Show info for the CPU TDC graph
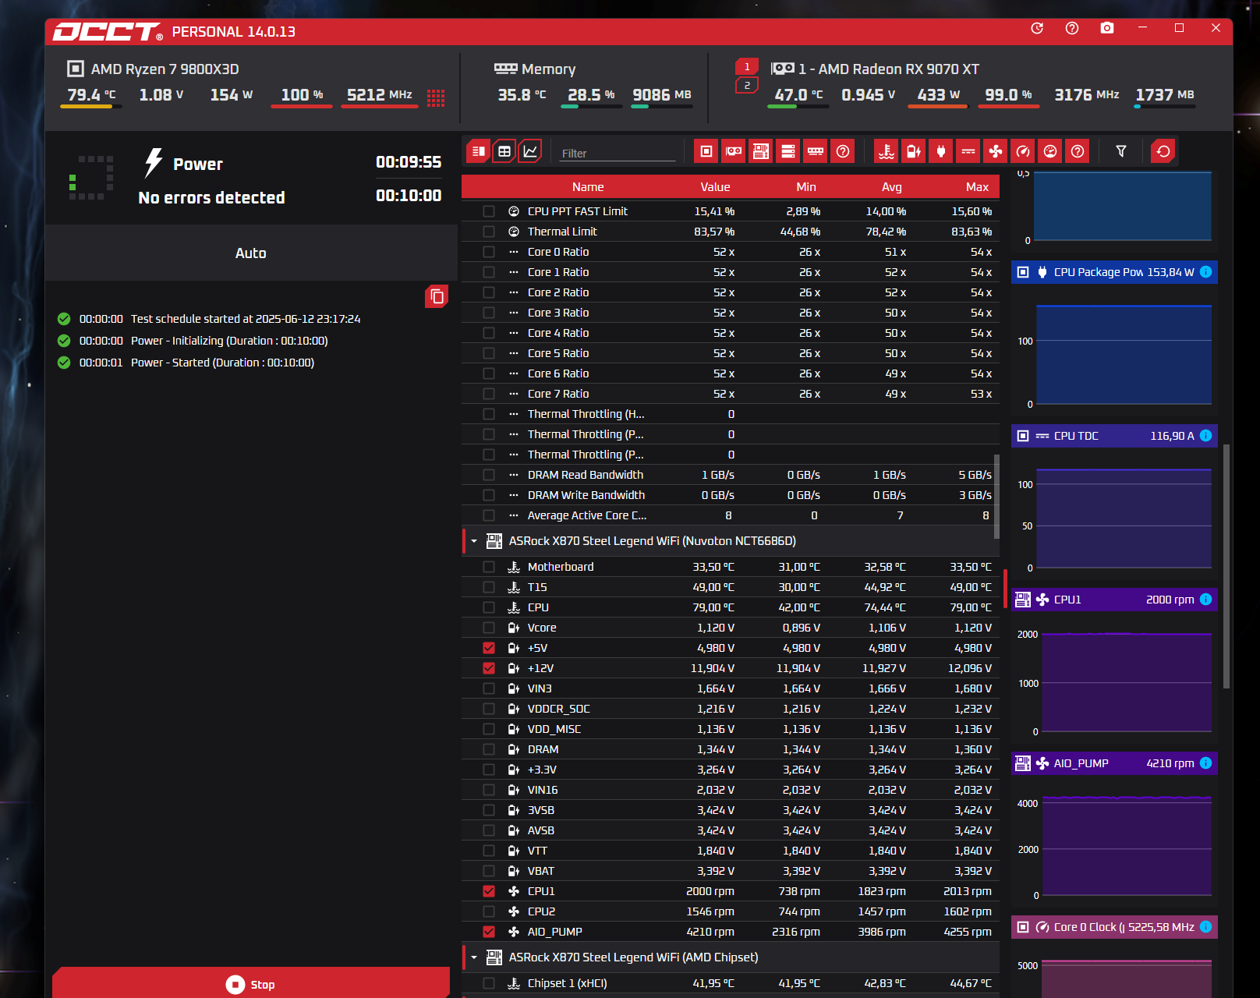1260x998 pixels. click(x=1205, y=436)
